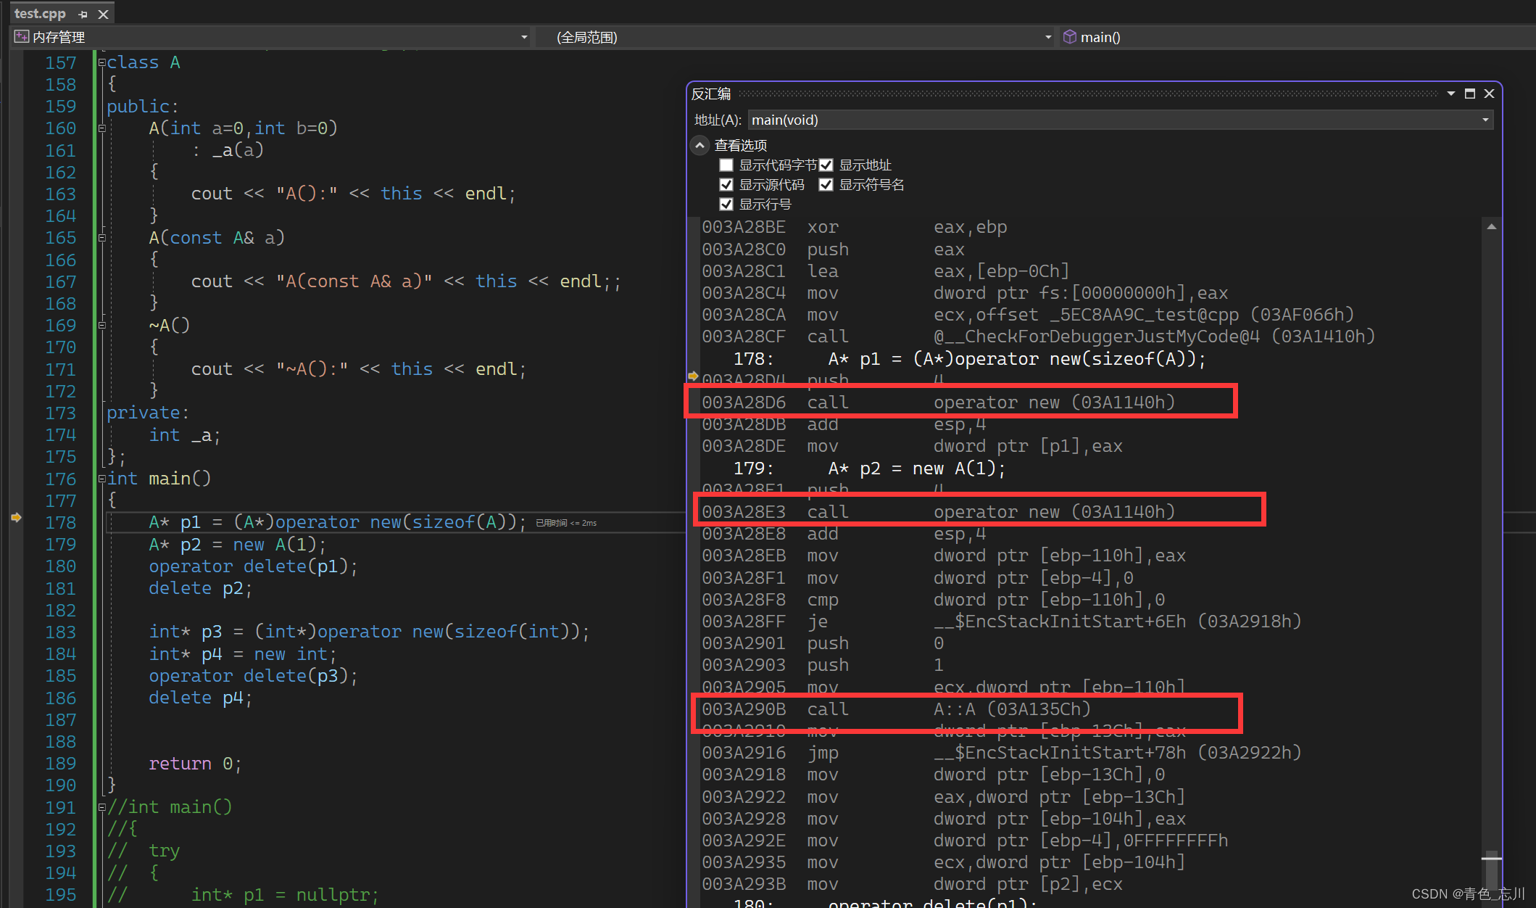Click the yellow instruction pointer arrow in disassembly
This screenshot has width=1536, height=908.
pos(693,376)
